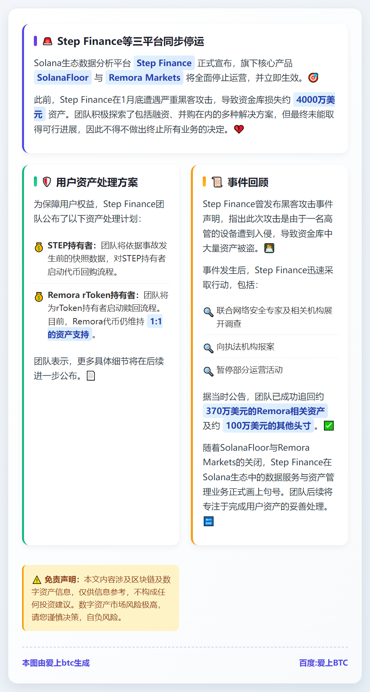Click the money bag icon next to STEP持有者
The height and width of the screenshot is (692, 370).
39,247
